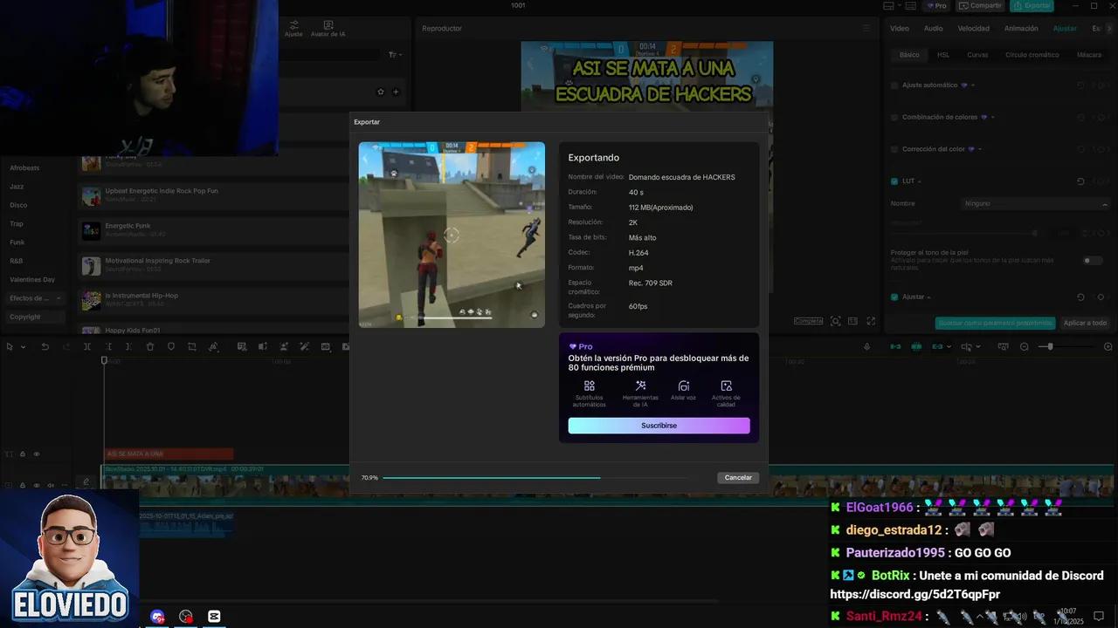
Task: Adjust the timeline zoom slider
Action: pyautogui.click(x=1050, y=346)
